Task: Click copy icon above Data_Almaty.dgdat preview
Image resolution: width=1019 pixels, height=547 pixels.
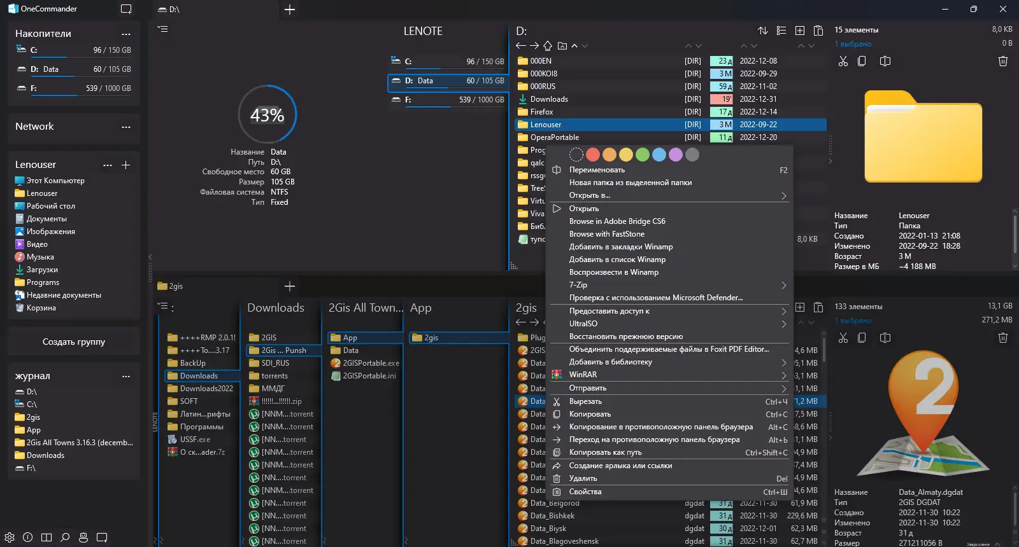Action: point(862,338)
